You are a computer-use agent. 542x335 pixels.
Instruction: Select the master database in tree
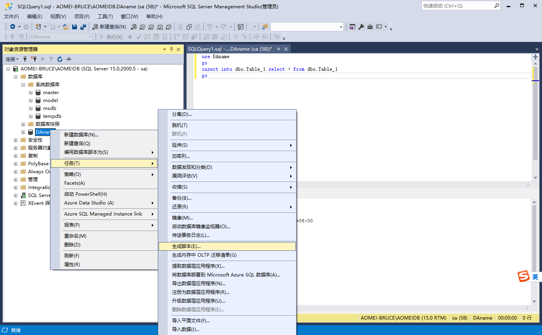click(51, 93)
